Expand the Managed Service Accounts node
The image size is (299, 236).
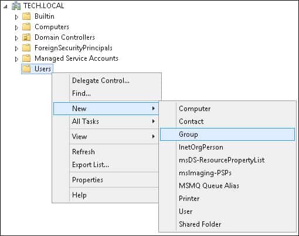[x=16, y=59]
